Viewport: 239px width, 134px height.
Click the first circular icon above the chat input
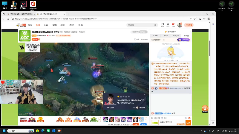(152, 118)
